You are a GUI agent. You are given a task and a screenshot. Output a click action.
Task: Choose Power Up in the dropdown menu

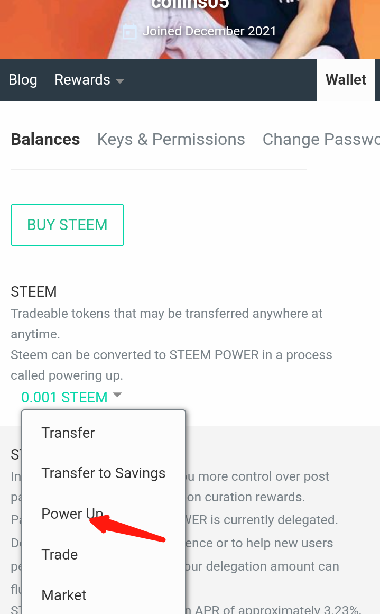click(x=72, y=514)
